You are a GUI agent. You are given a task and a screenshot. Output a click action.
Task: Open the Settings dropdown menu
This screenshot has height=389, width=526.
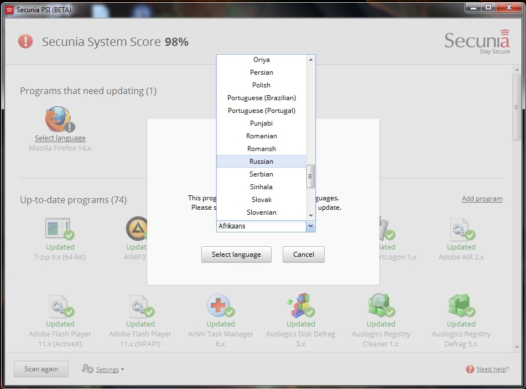[x=110, y=370]
